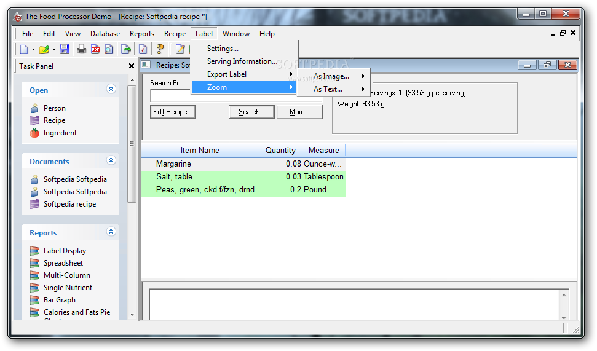Click the Open folder toolbar icon

(x=44, y=49)
